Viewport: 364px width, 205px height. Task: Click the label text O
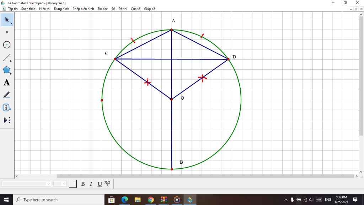182,98
